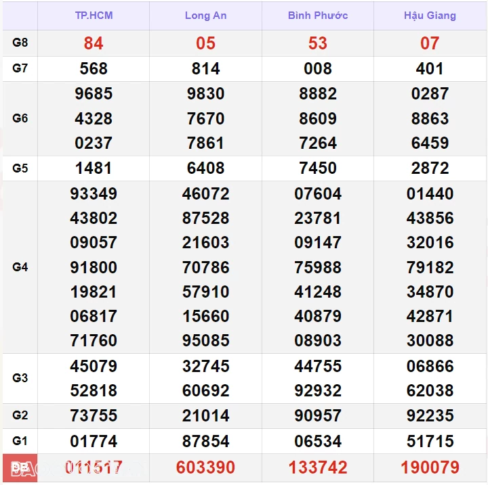Click the Bình Phước header link
This screenshot has height=485, width=488.
coord(317,16)
